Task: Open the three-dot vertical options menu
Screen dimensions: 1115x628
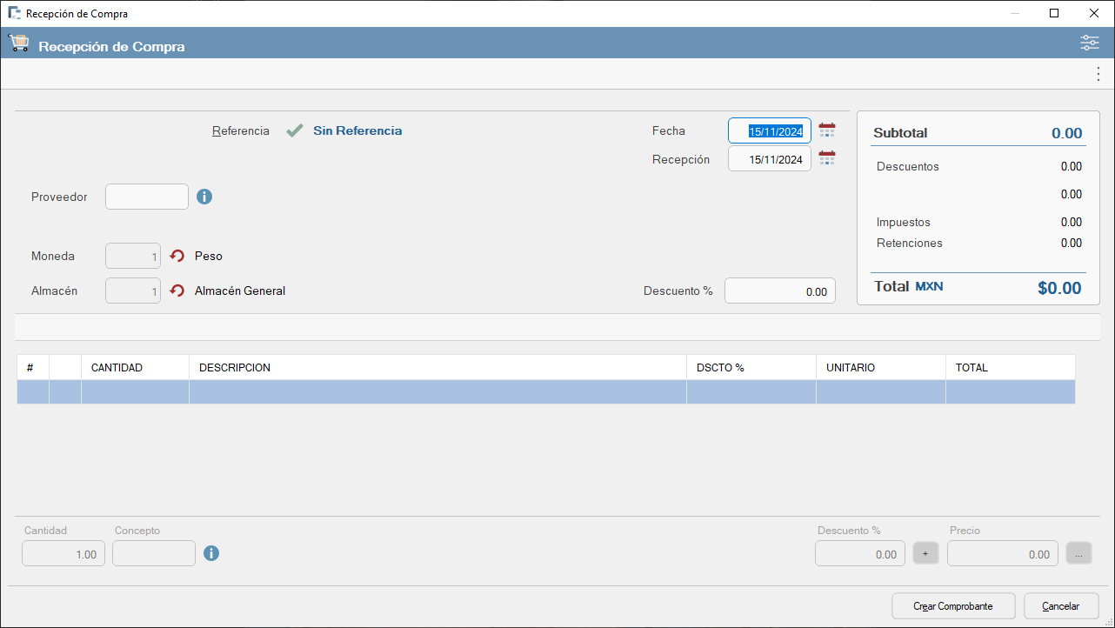Action: 1098,75
